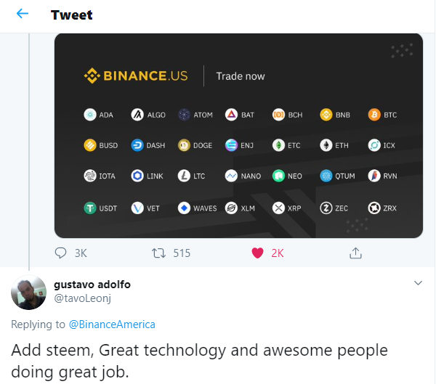Viewport: 436px width, 384px height.
Task: Open the gustavo adolfo display name
Action: coord(92,285)
